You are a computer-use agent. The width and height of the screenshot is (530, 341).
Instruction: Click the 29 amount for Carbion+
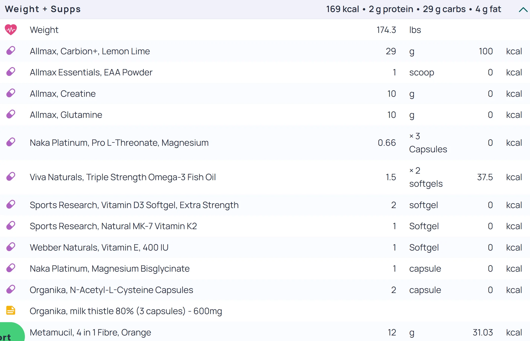pos(391,51)
